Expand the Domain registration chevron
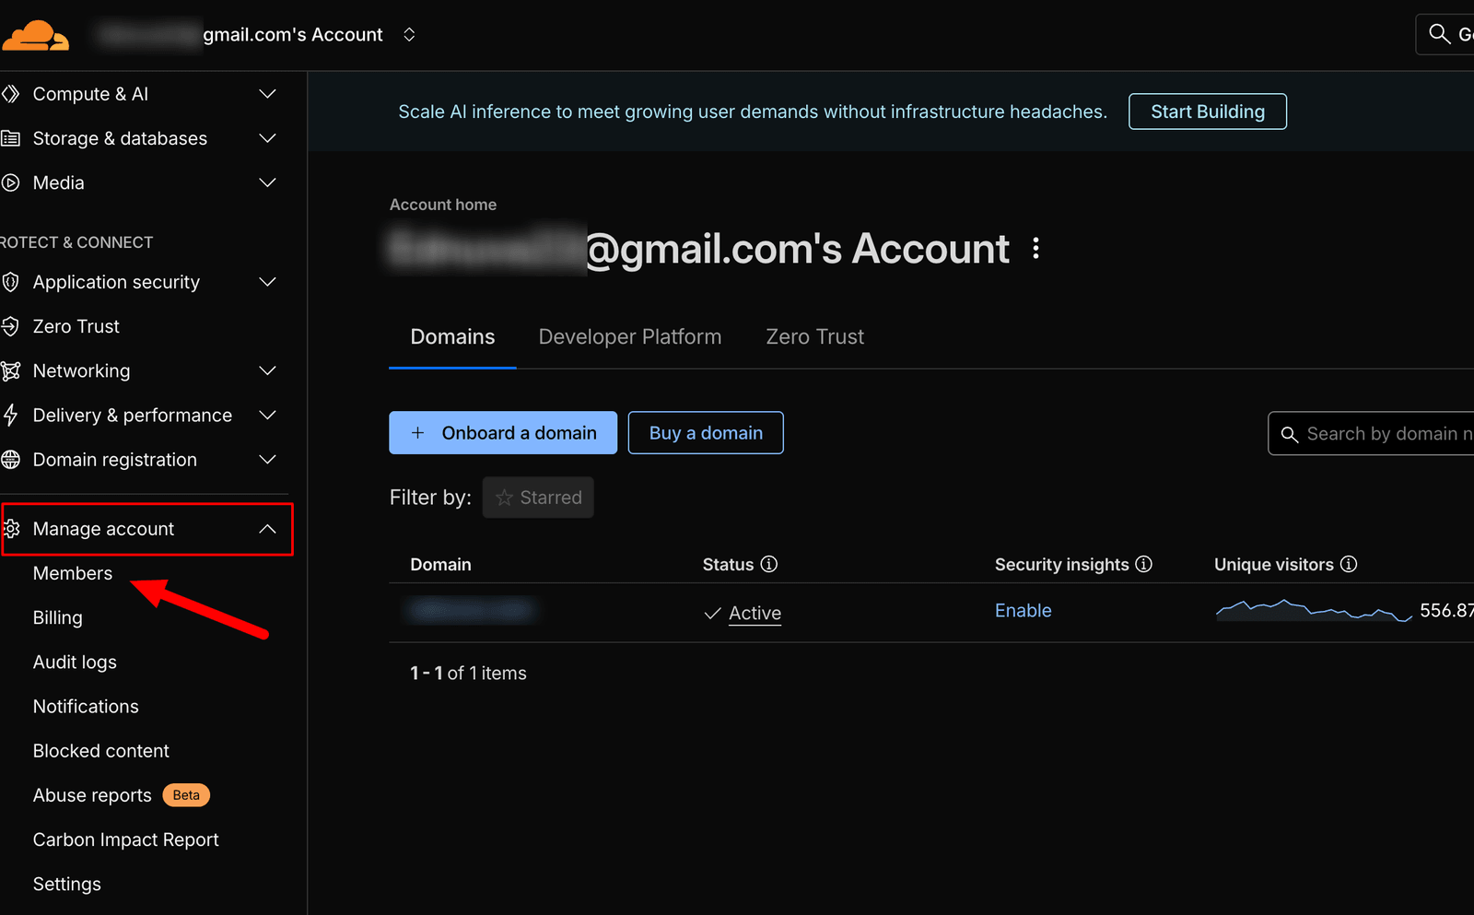This screenshot has height=915, width=1474. (267, 459)
